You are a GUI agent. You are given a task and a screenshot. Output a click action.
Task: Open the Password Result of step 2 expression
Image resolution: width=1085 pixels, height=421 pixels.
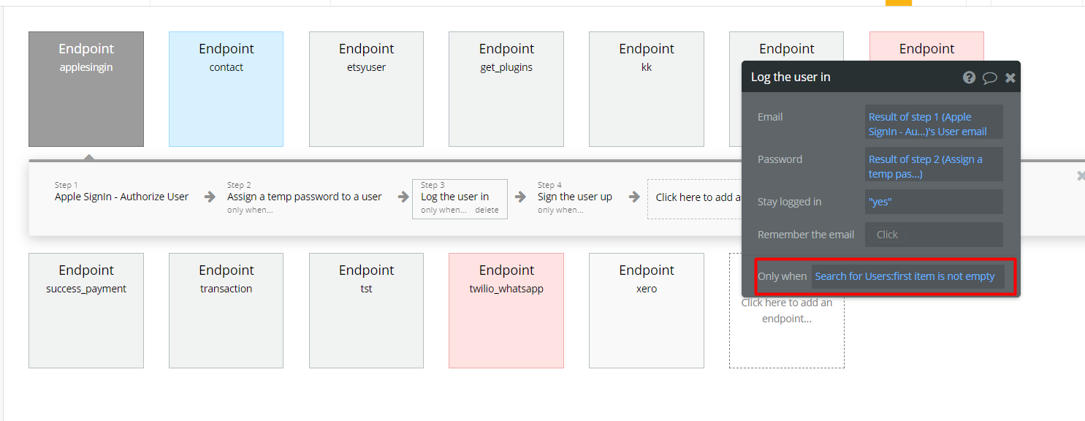934,167
